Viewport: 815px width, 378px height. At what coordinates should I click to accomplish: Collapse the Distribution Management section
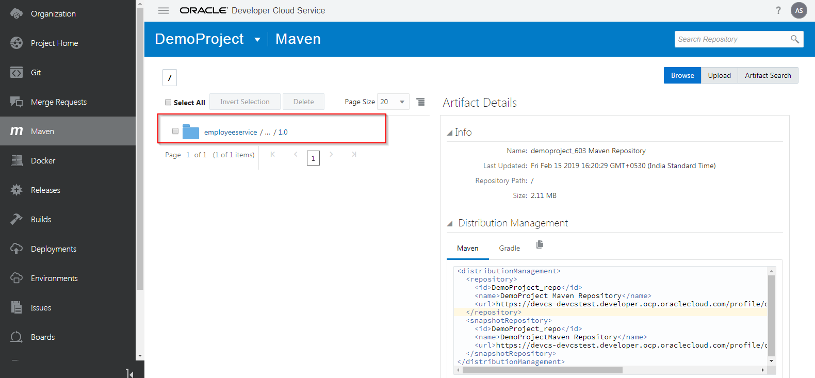pyautogui.click(x=449, y=224)
